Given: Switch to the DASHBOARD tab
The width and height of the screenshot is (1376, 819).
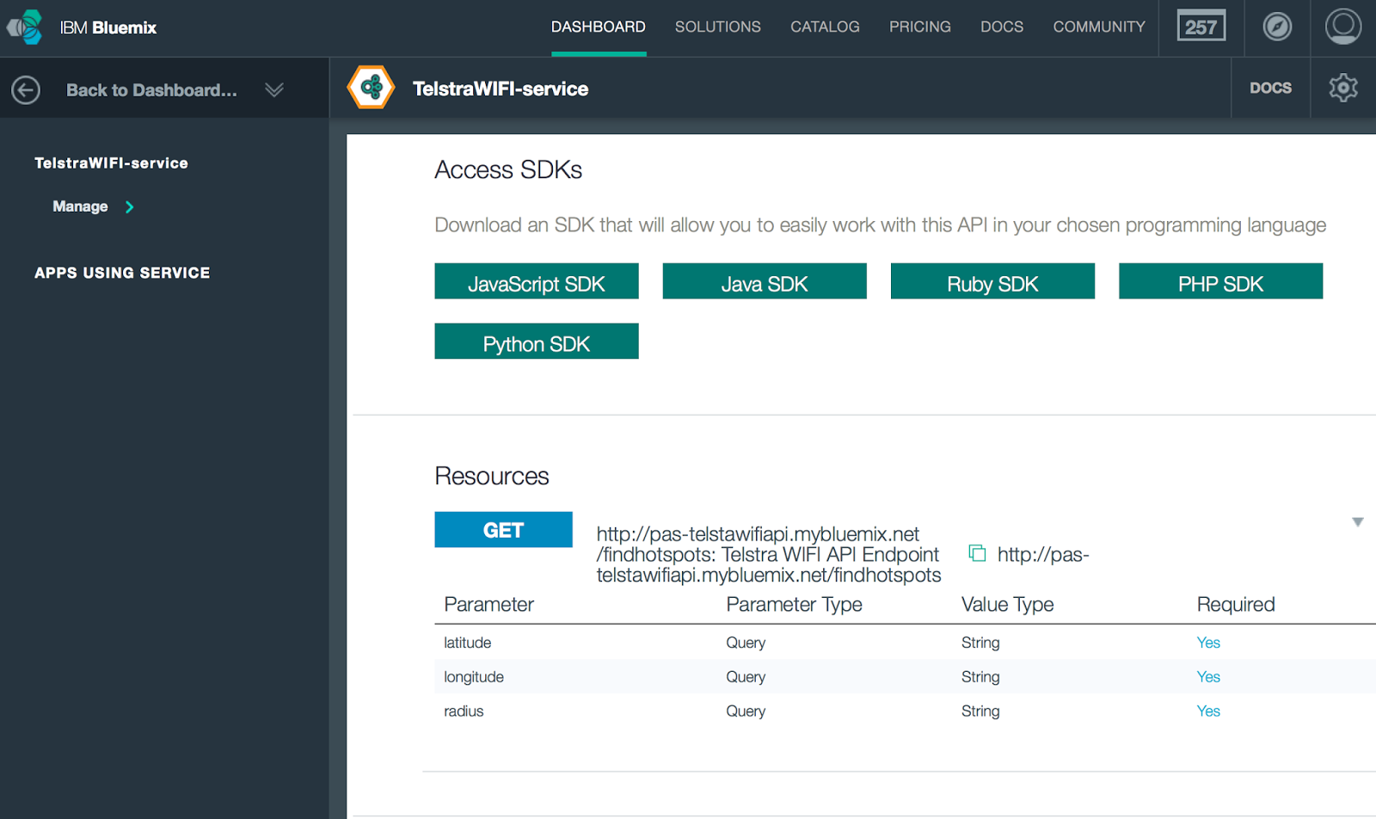Looking at the screenshot, I should coord(599,27).
